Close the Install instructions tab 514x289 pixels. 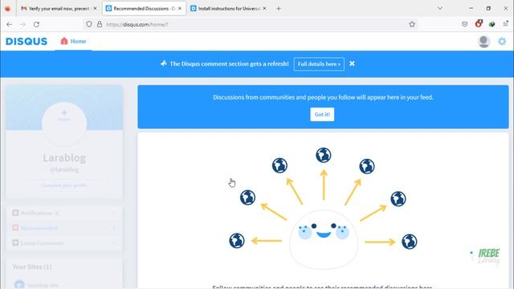click(264, 9)
